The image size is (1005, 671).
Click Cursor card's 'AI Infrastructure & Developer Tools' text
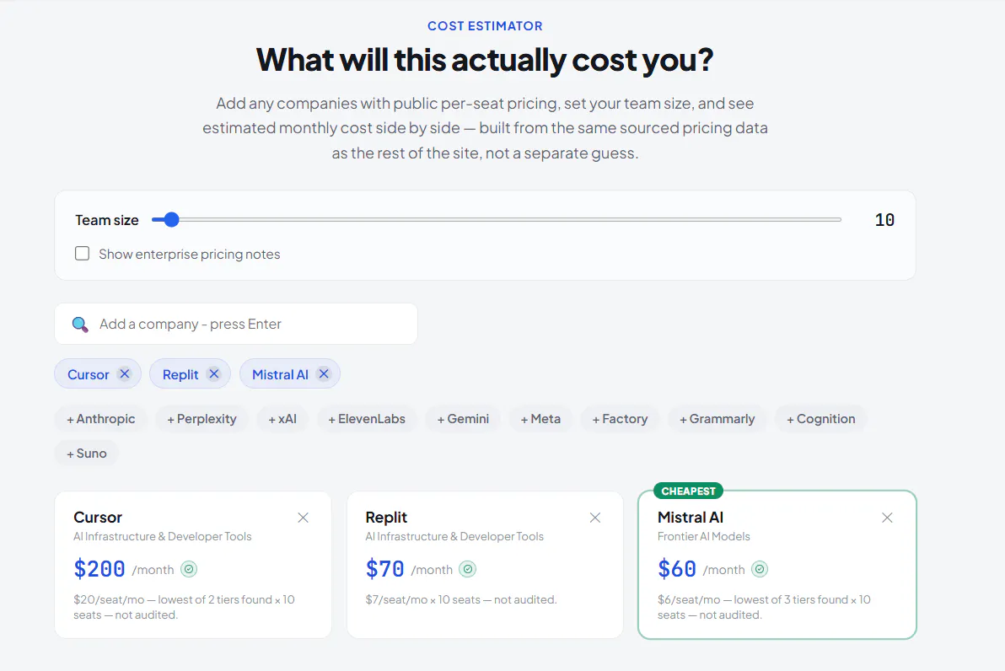click(162, 536)
